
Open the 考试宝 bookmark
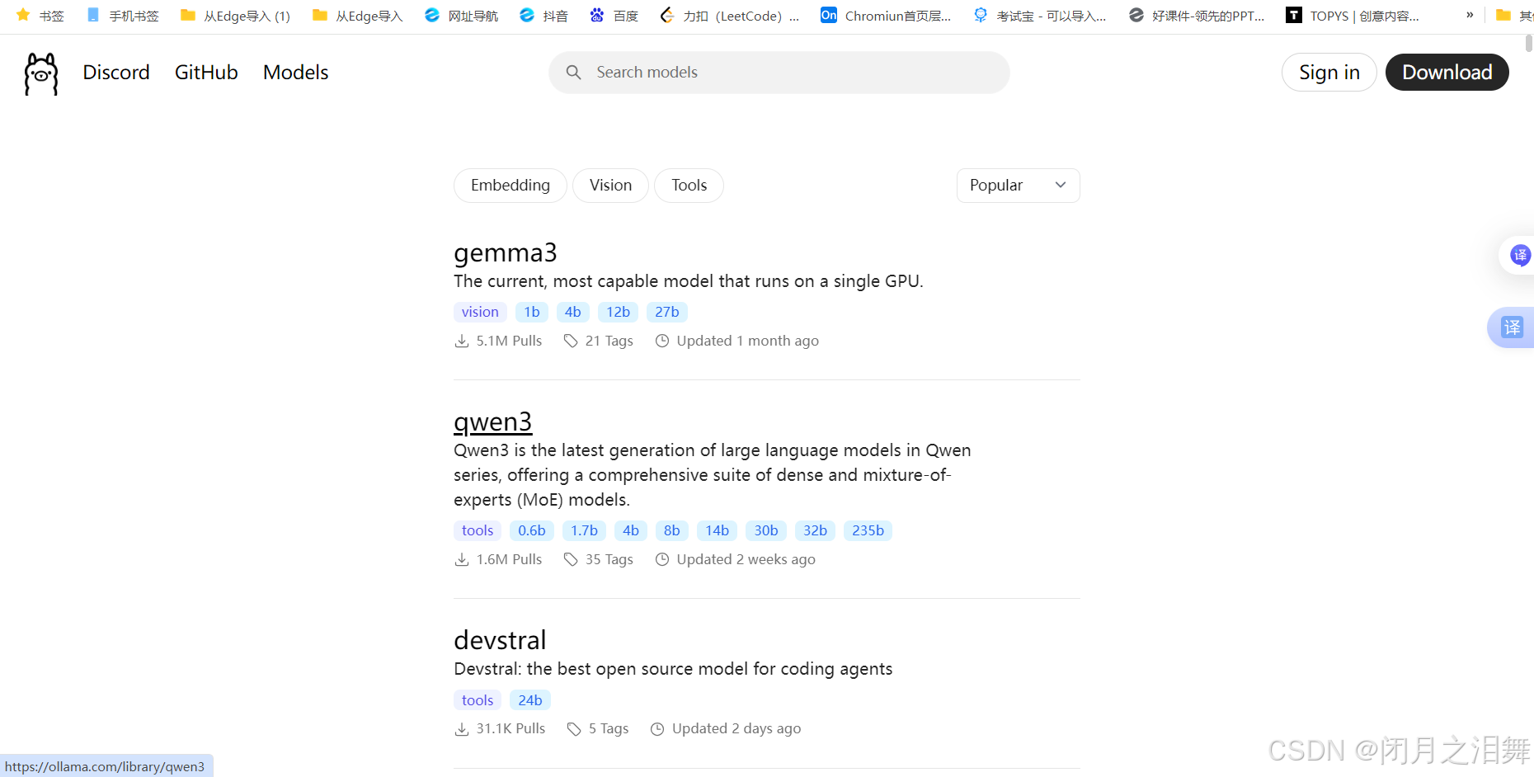(1039, 16)
